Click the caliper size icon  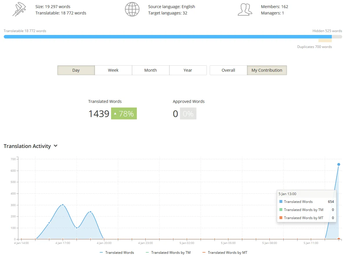pyautogui.click(x=19, y=10)
